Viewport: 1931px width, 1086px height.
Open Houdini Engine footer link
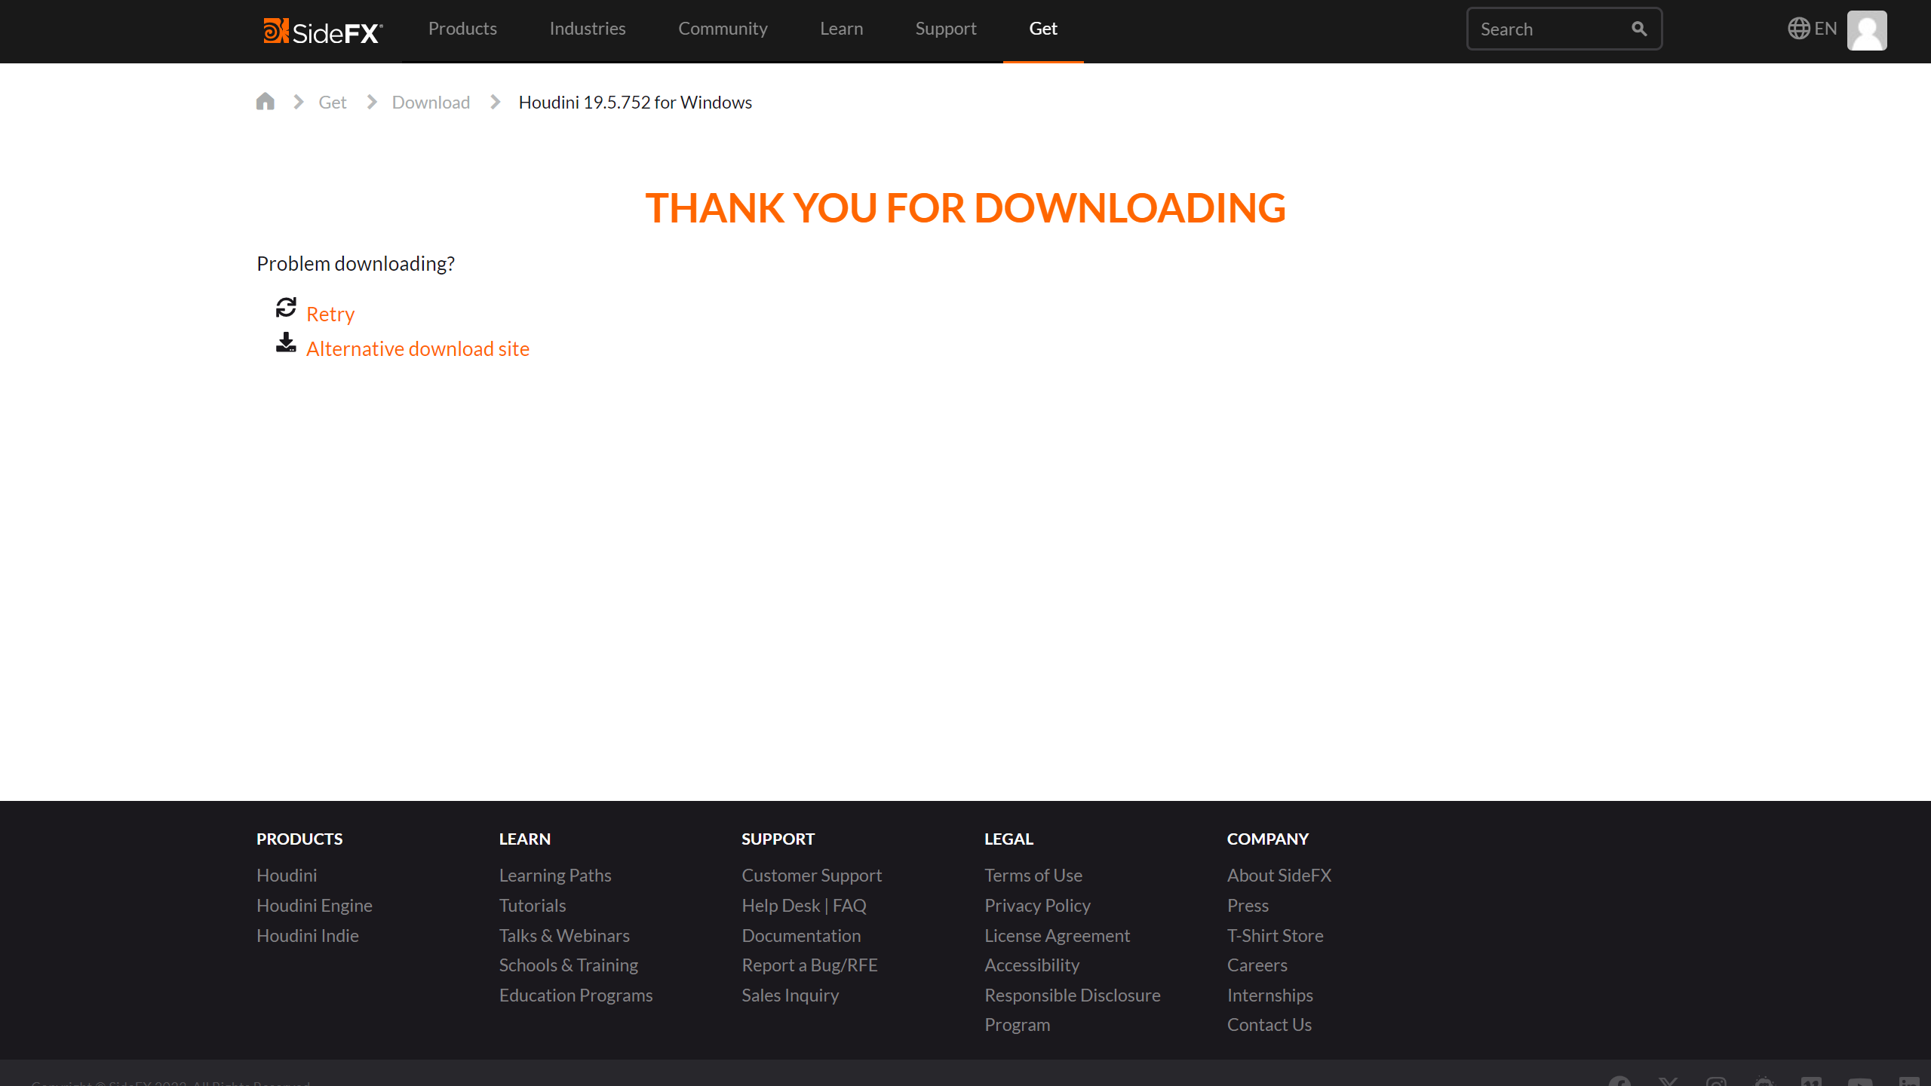pyautogui.click(x=315, y=905)
